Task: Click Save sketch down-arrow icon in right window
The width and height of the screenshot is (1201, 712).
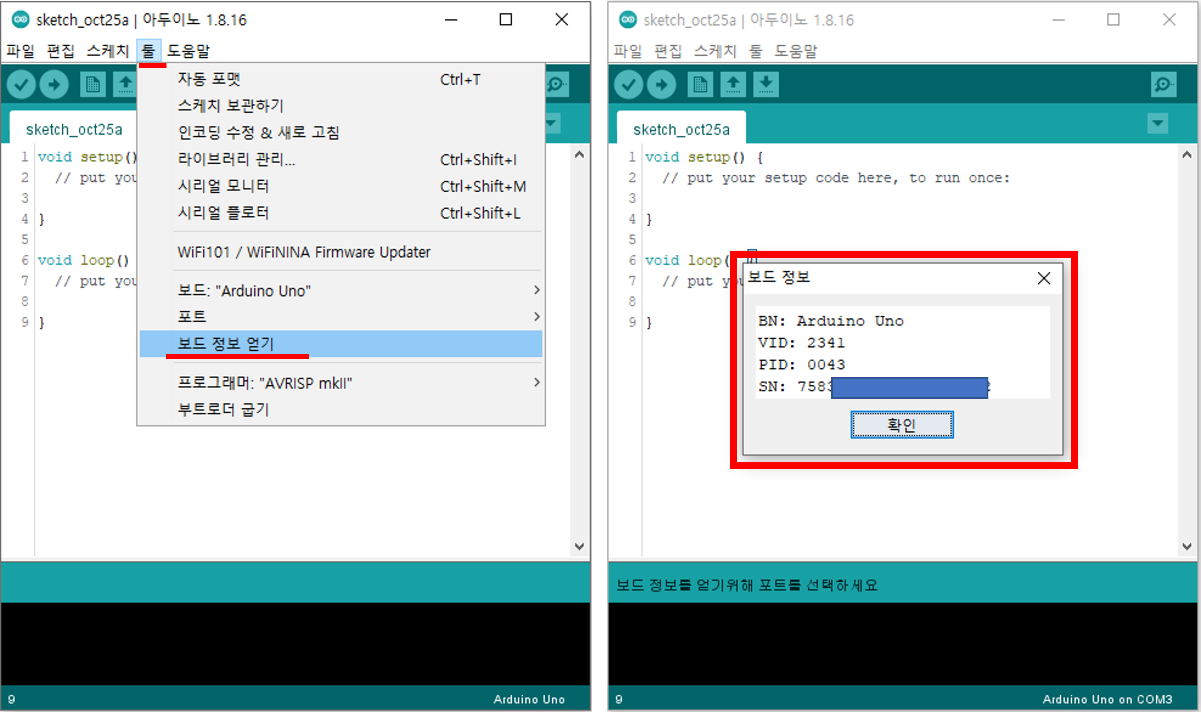Action: point(766,85)
